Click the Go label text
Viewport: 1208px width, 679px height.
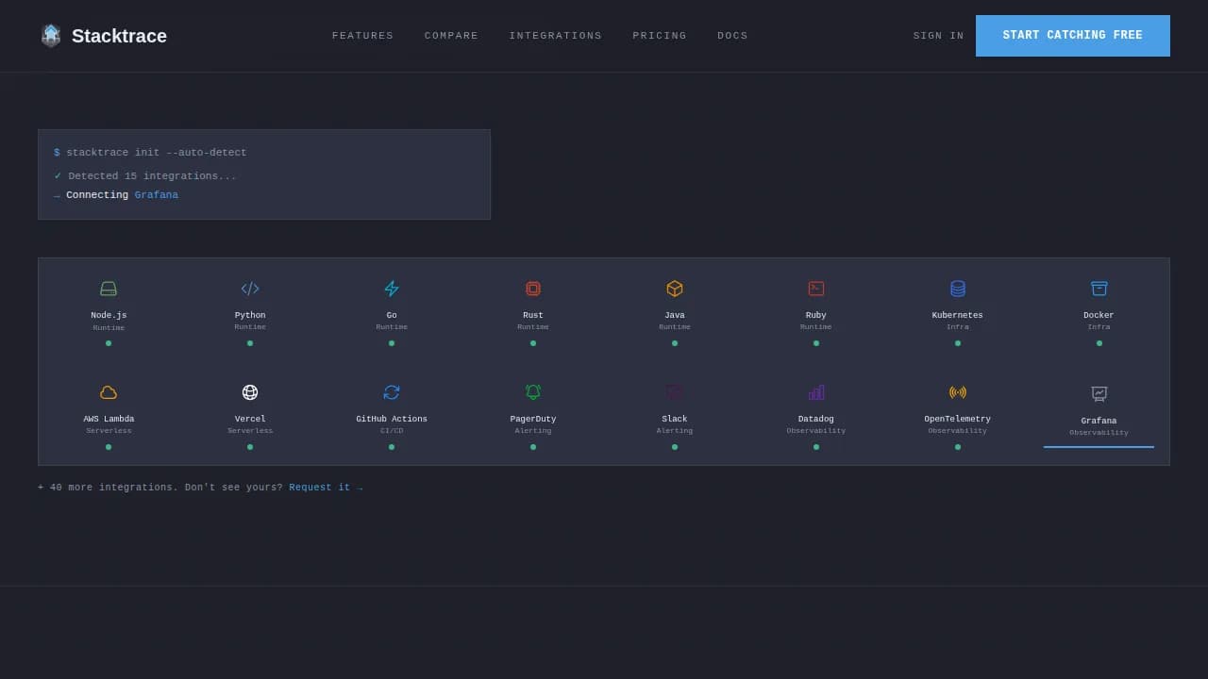pos(392,315)
